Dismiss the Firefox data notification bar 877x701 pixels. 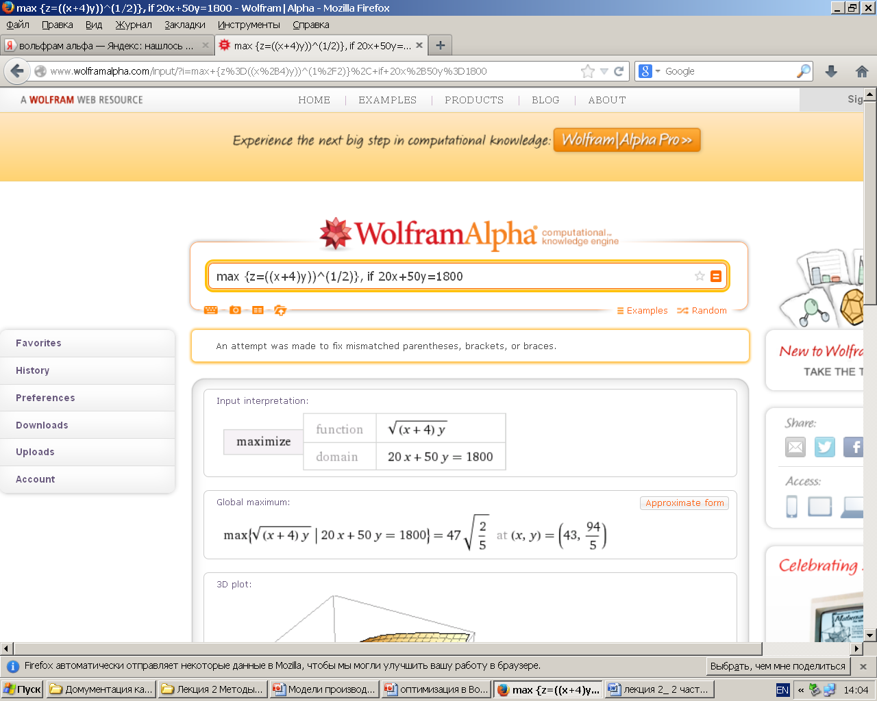[863, 666]
